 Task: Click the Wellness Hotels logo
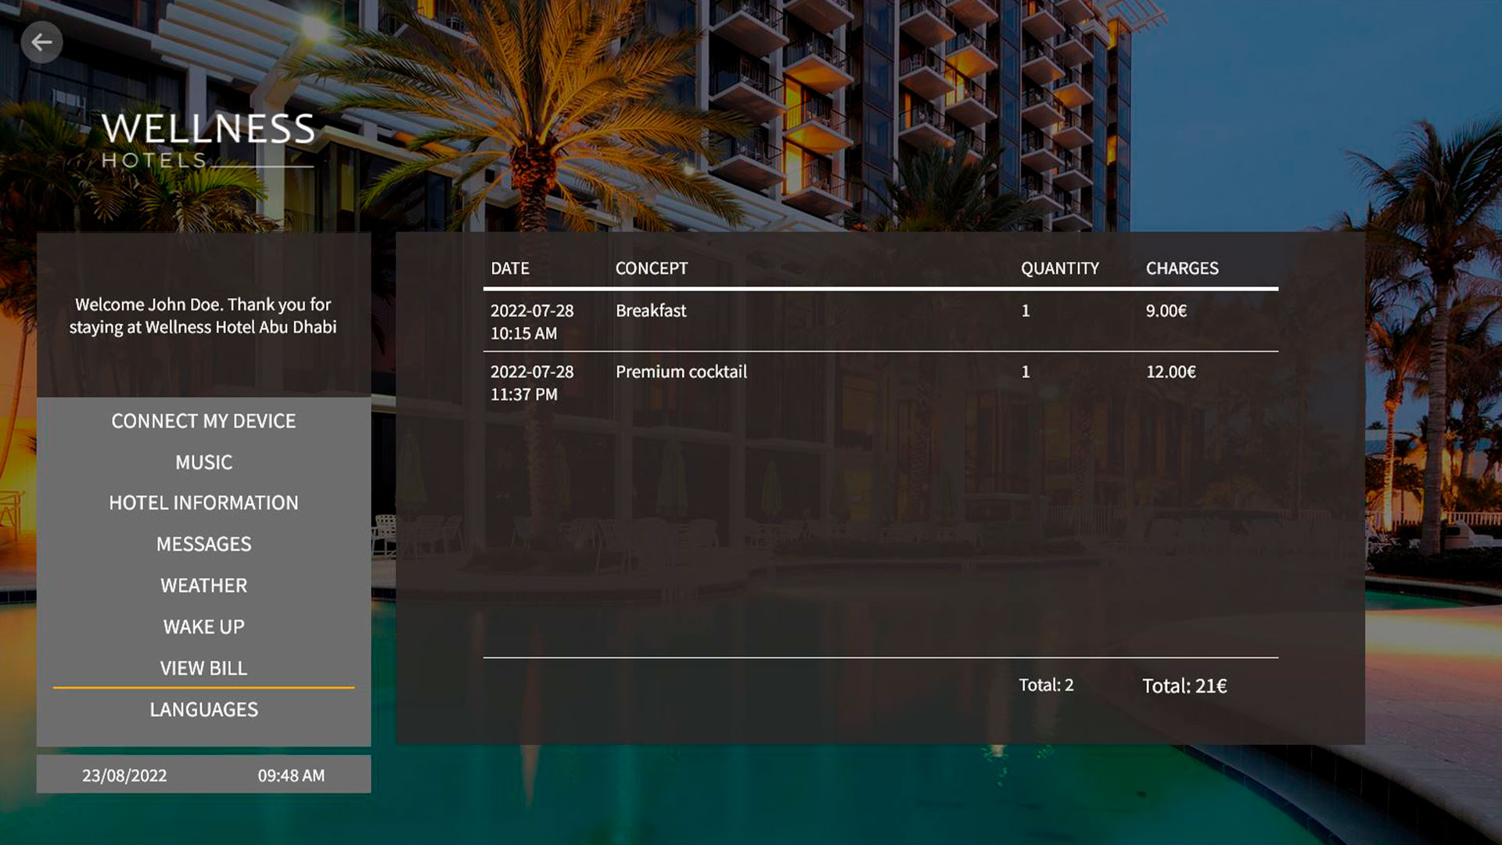click(x=208, y=139)
